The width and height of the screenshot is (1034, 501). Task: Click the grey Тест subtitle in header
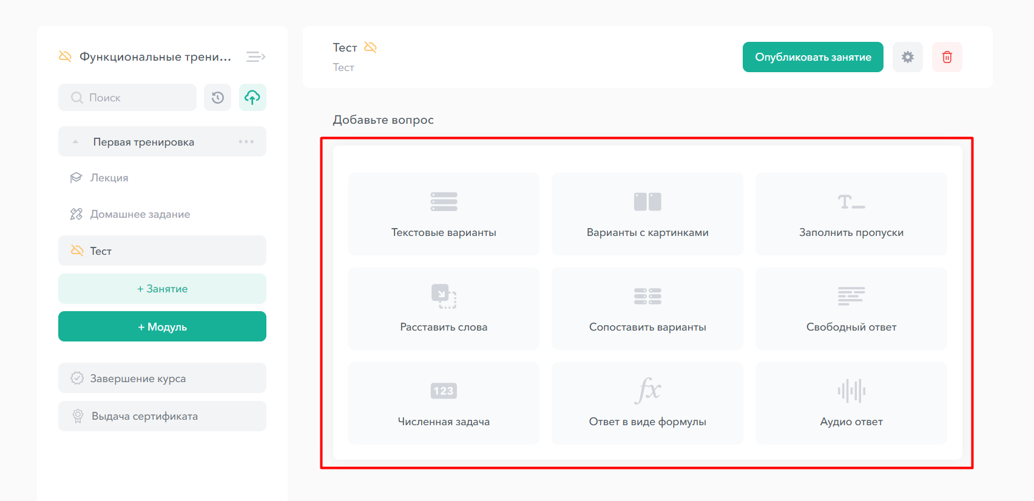[343, 67]
